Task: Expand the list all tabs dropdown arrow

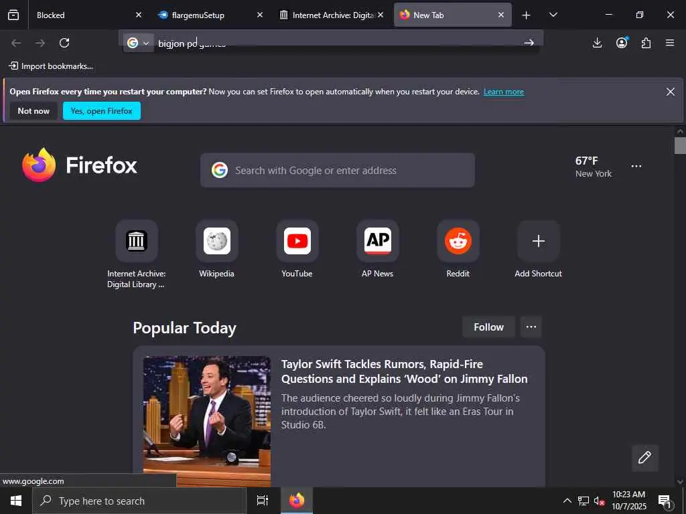Action: pos(553,15)
